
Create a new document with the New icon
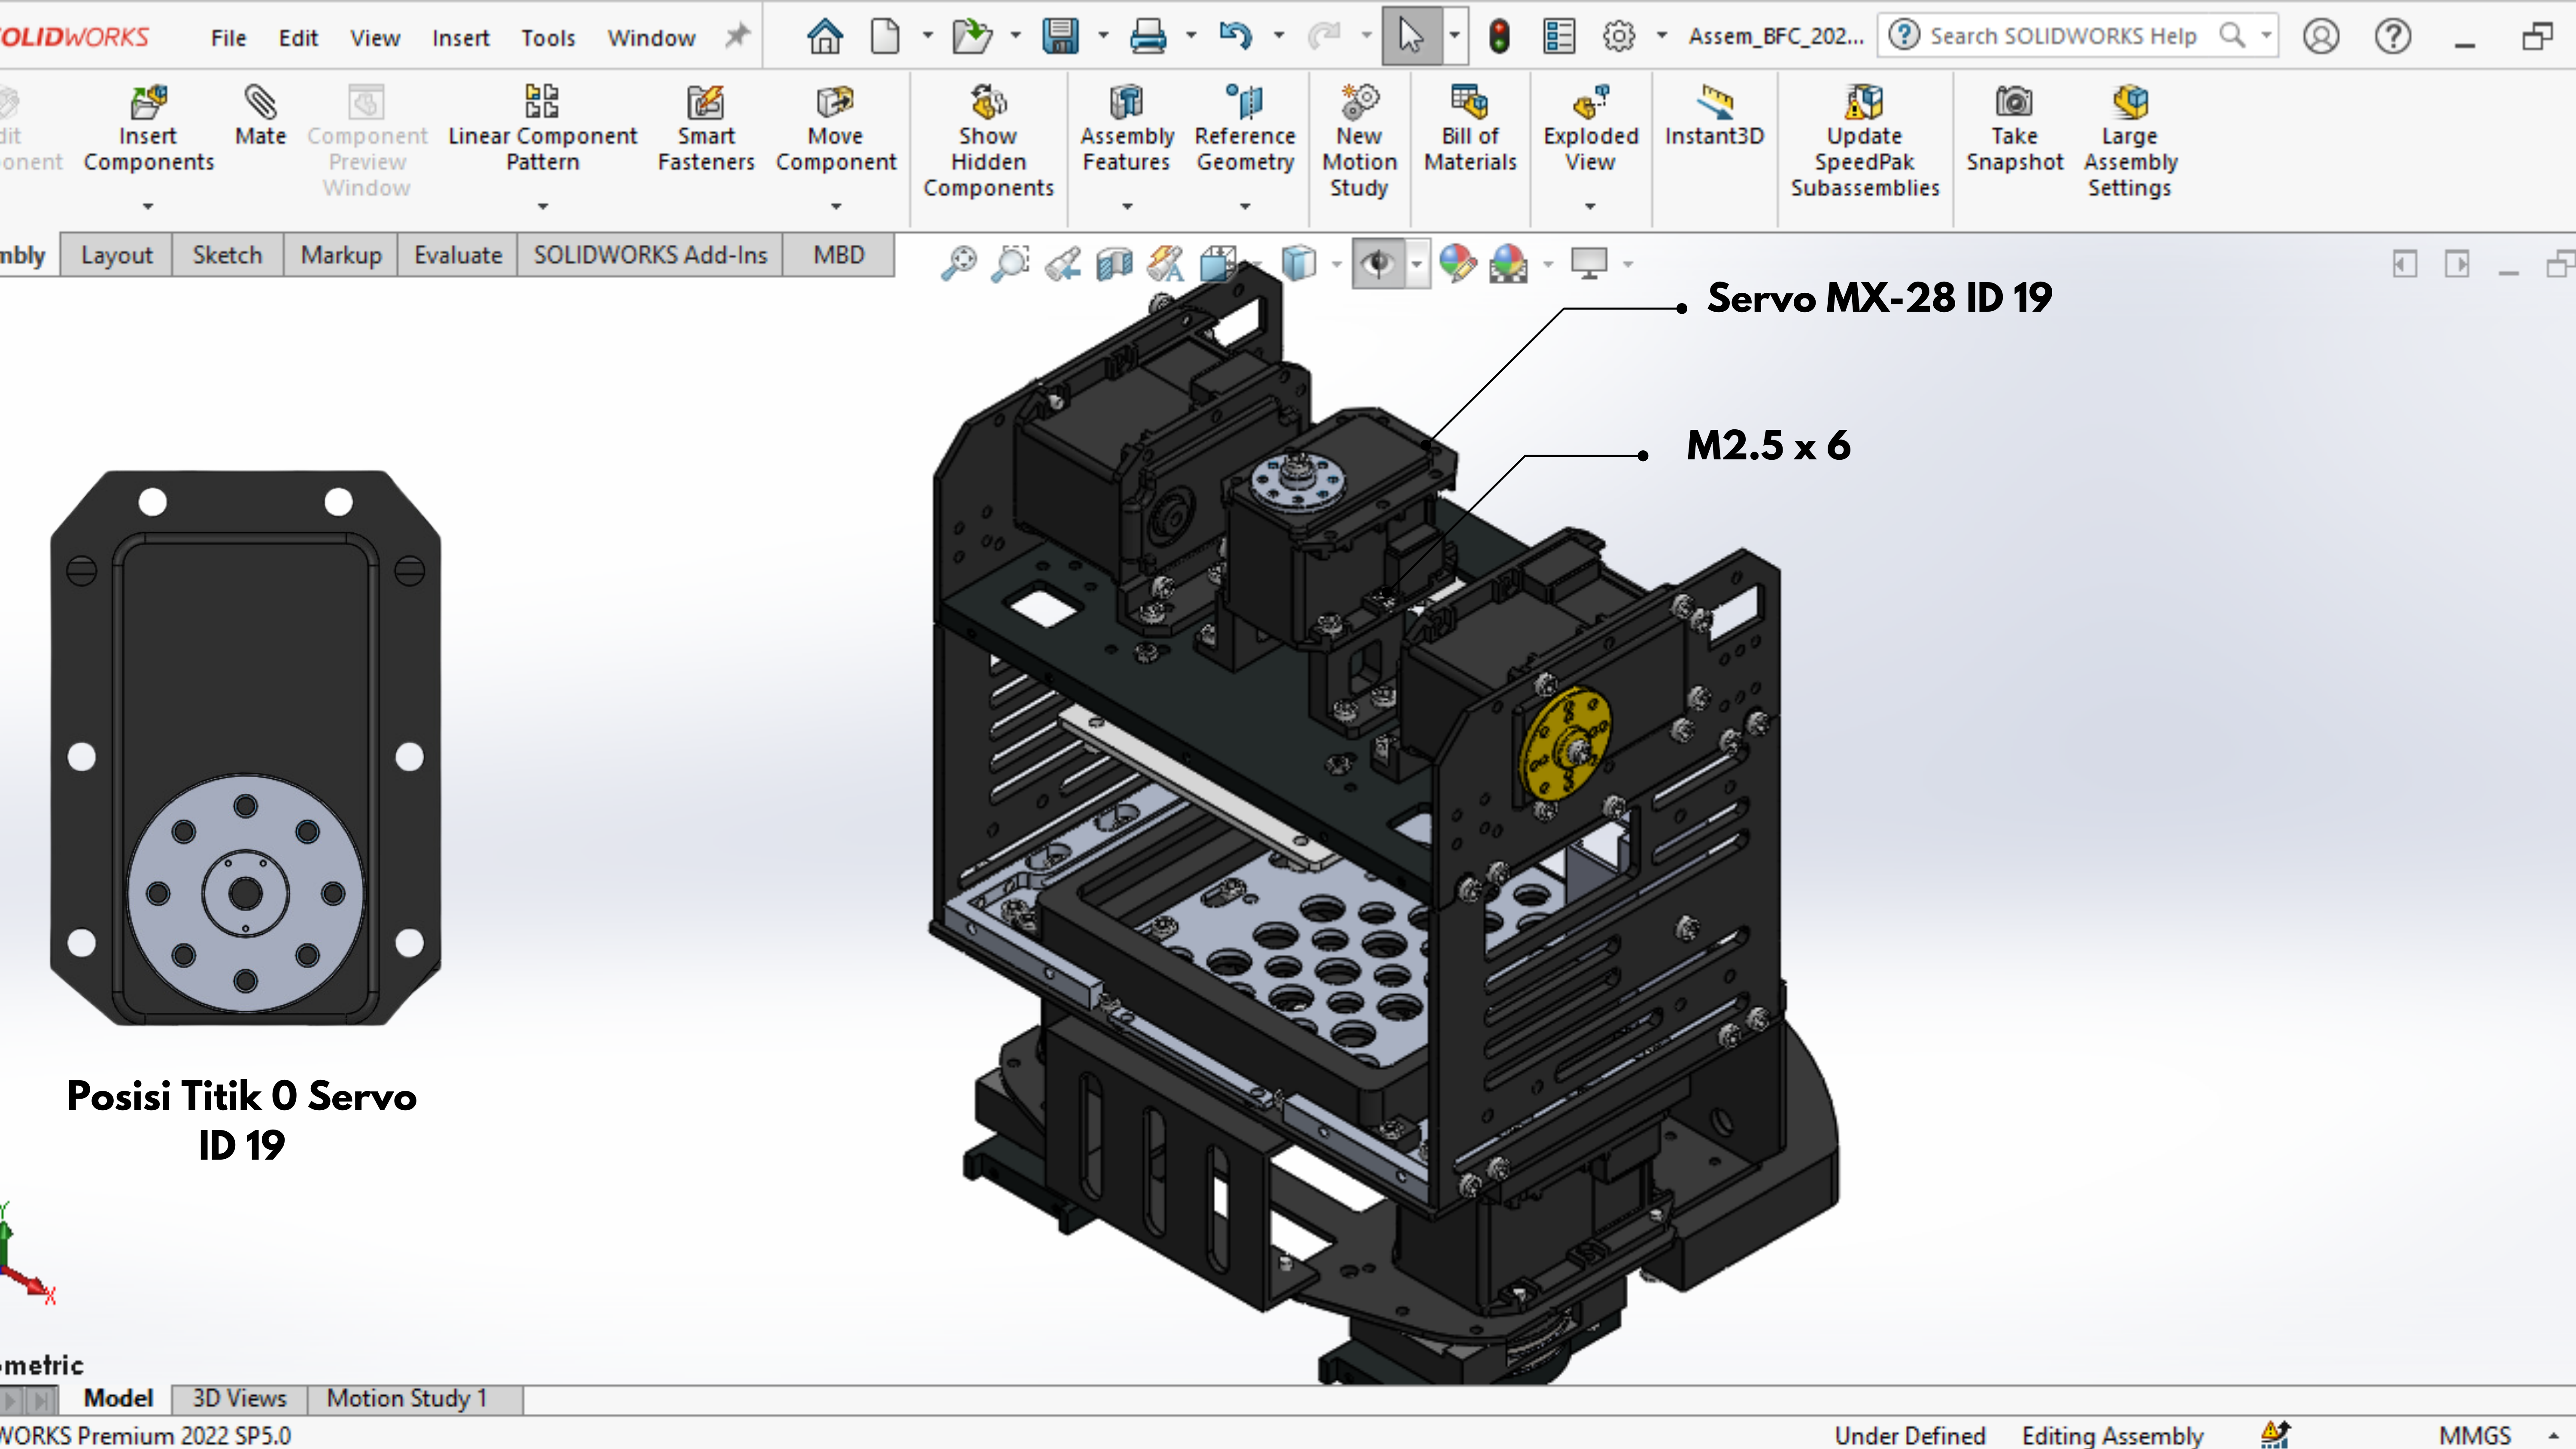(x=885, y=37)
